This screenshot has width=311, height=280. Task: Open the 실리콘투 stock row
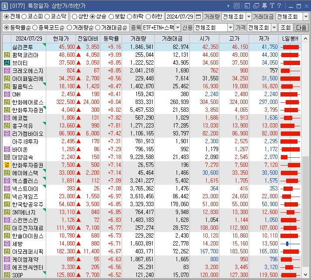(x=152, y=47)
